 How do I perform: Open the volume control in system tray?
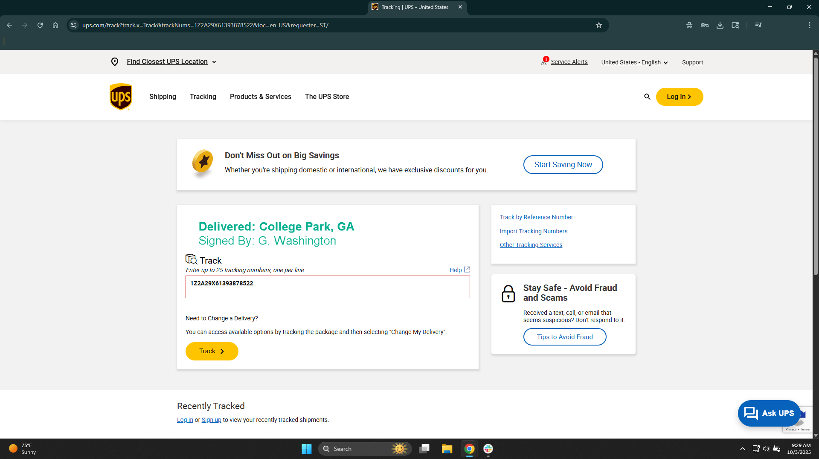[766, 449]
